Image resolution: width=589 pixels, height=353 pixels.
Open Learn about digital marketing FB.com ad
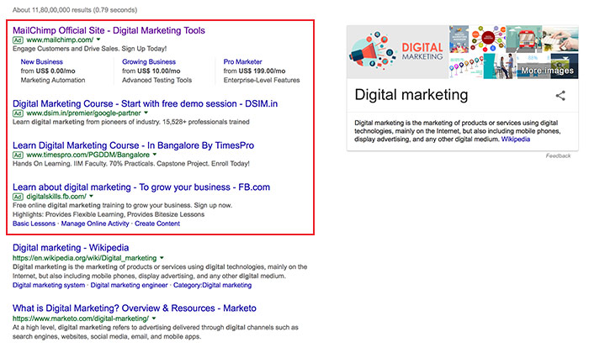141,187
